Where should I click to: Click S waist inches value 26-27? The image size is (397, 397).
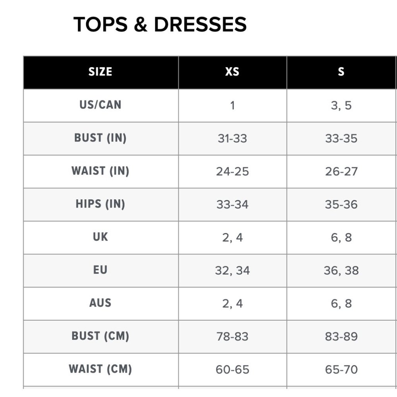(341, 172)
